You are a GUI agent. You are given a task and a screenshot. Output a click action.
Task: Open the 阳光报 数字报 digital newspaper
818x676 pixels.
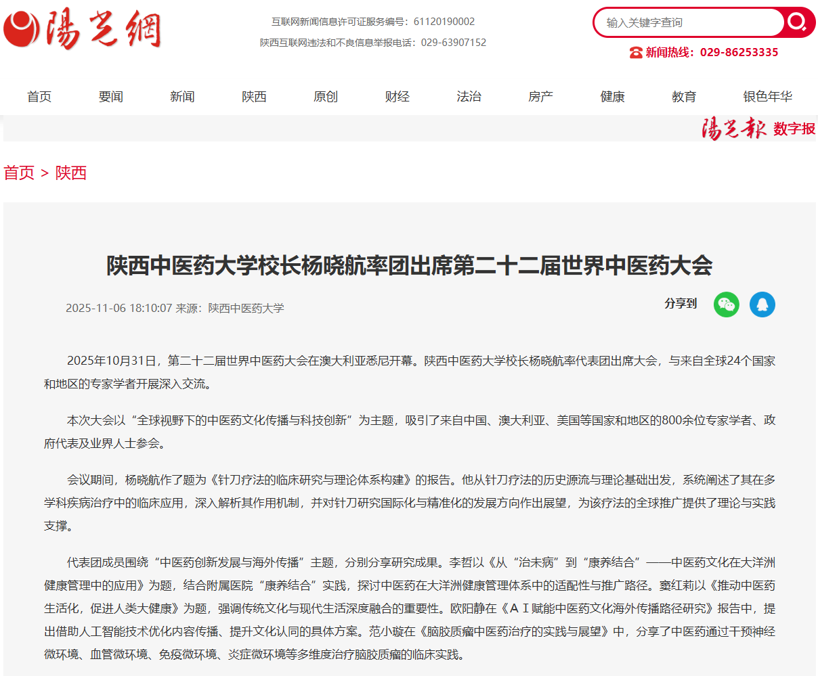point(758,128)
